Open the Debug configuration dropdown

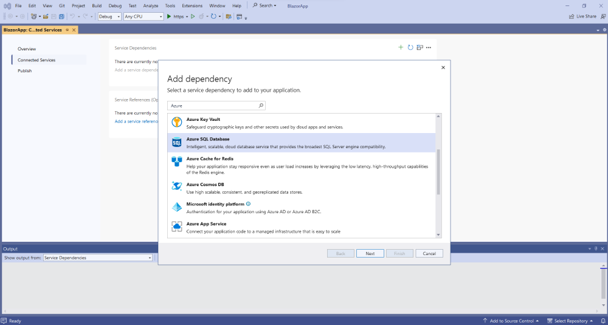pos(109,16)
